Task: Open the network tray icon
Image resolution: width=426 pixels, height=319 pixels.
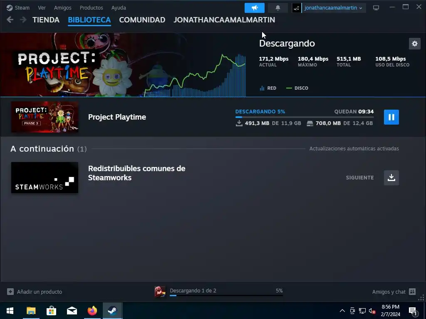Action: click(362, 311)
